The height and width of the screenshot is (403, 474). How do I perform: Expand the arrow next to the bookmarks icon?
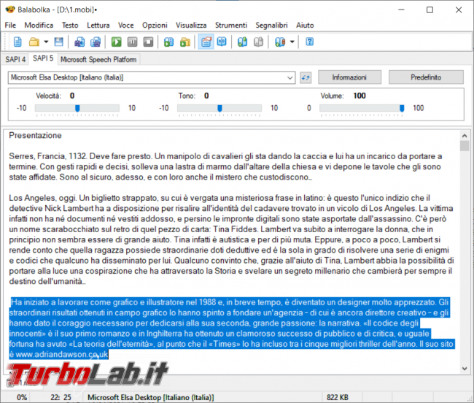pyautogui.click(x=292, y=42)
